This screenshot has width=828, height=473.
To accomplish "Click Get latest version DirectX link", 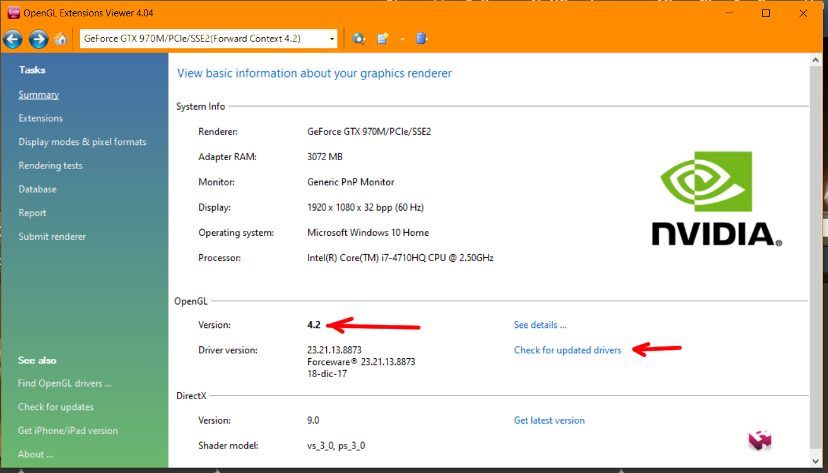I will pos(549,420).
